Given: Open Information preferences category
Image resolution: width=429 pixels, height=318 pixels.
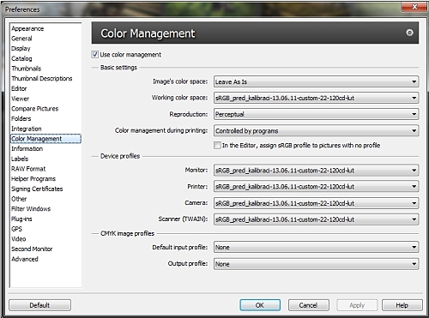Looking at the screenshot, I should tap(27, 148).
